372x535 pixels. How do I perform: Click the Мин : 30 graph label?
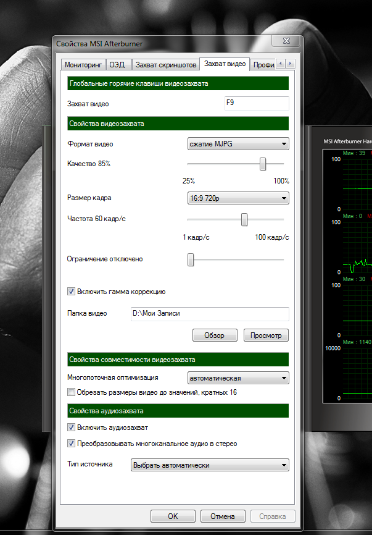click(x=354, y=279)
